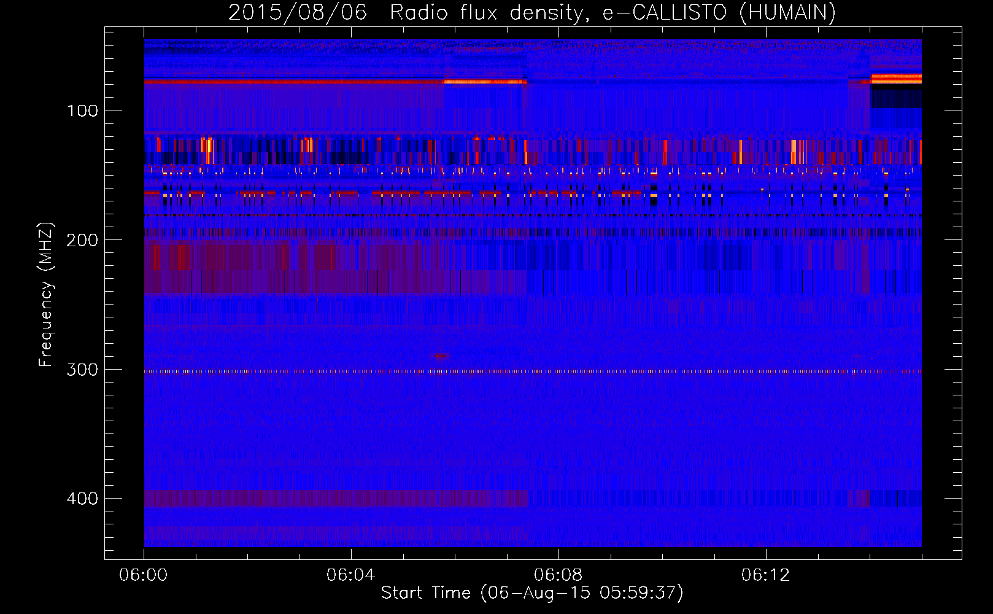Choose the 400 frequency tick label
The width and height of the screenshot is (993, 614).
click(83, 498)
